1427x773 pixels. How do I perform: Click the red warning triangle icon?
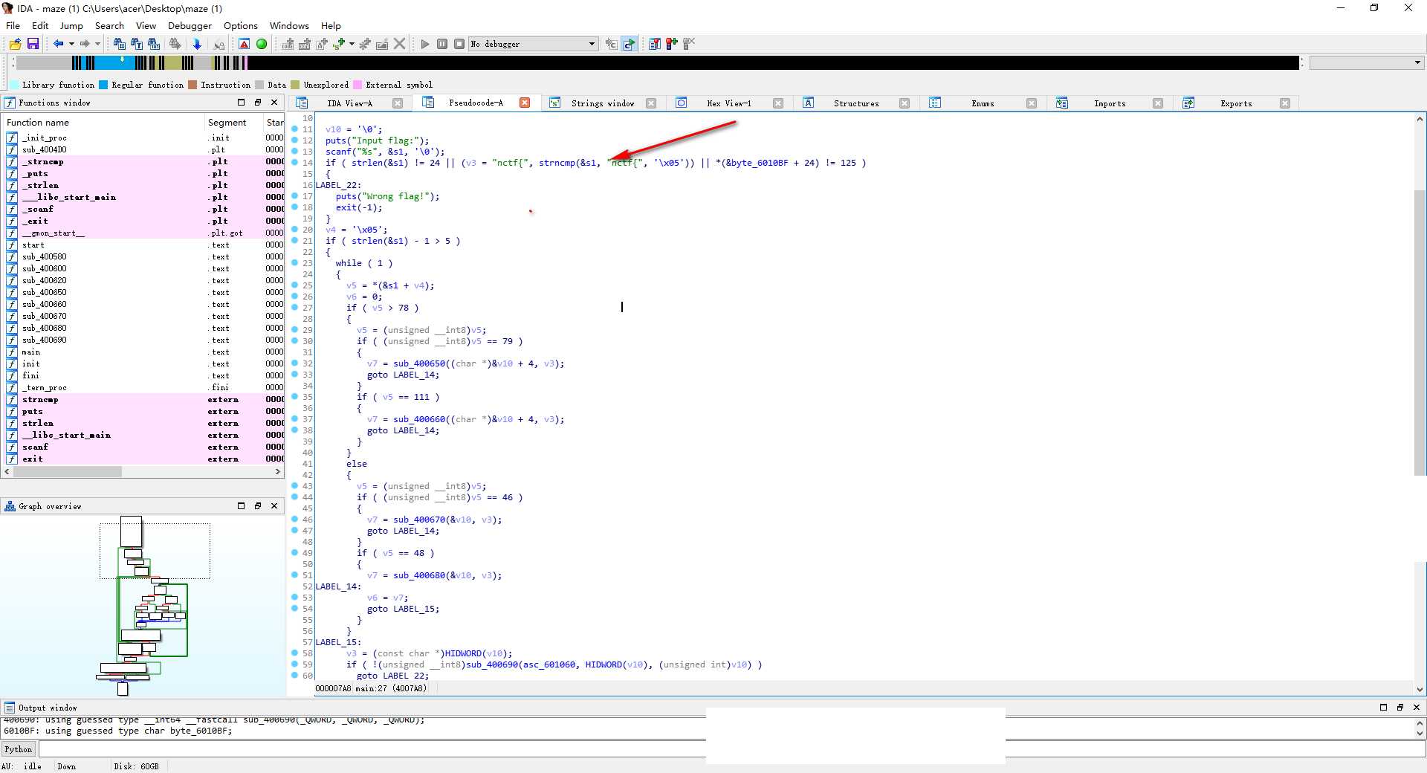point(244,44)
